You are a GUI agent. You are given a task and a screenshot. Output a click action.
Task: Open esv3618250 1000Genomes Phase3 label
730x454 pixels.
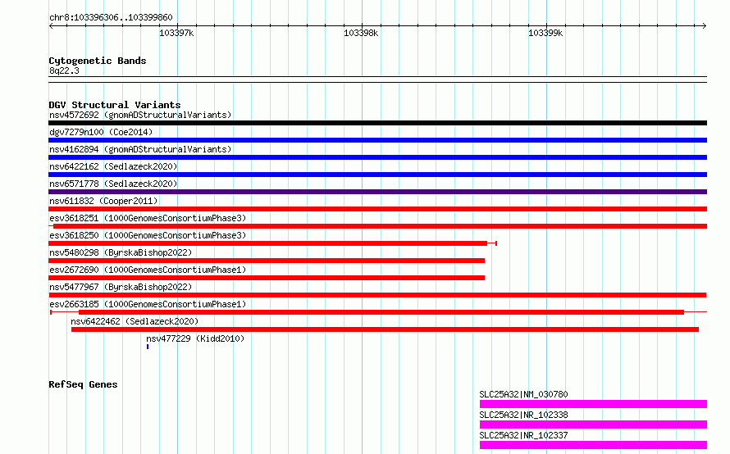[x=148, y=235]
